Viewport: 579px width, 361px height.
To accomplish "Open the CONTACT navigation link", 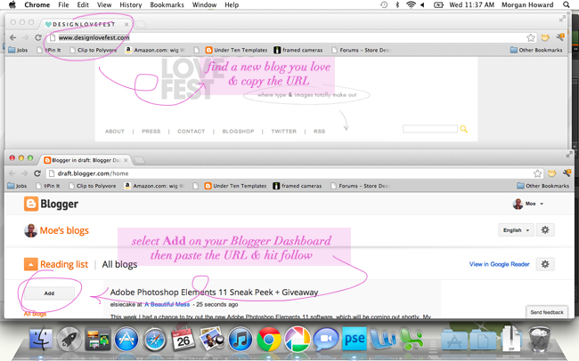I will tap(192, 132).
